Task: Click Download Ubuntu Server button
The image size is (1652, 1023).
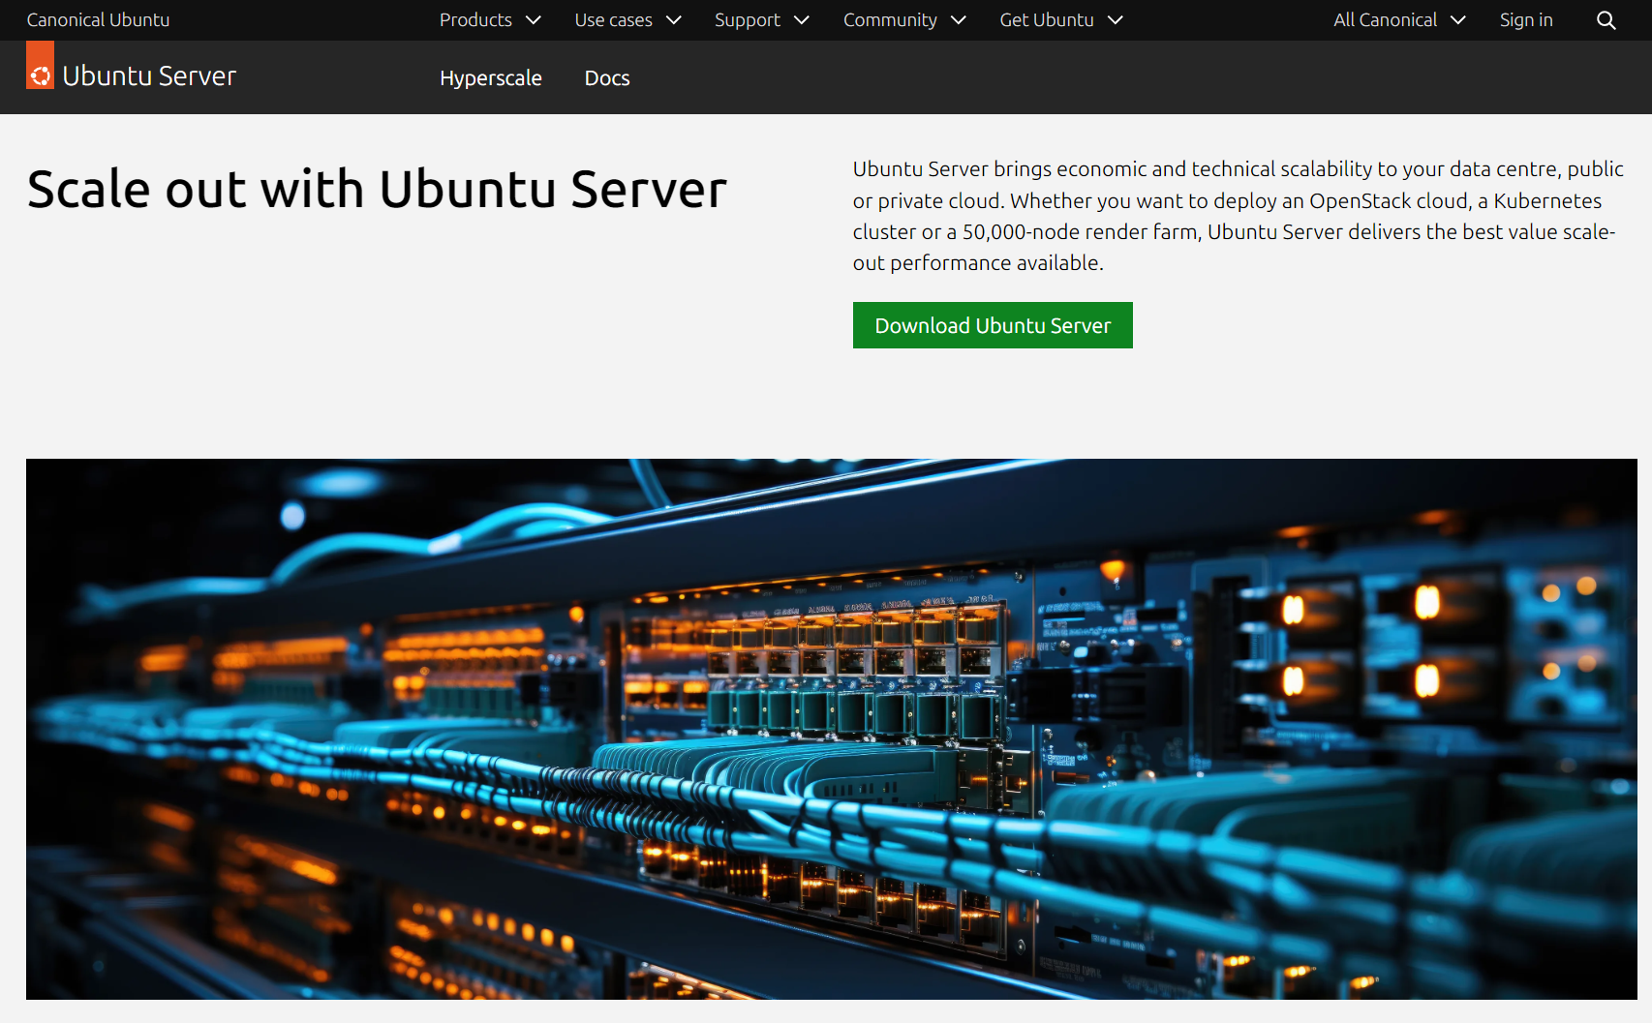Action: pyautogui.click(x=993, y=325)
